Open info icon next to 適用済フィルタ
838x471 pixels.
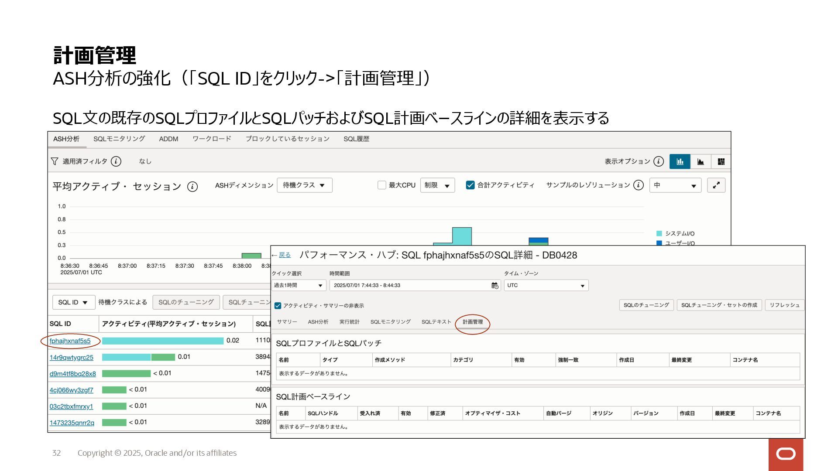point(116,161)
